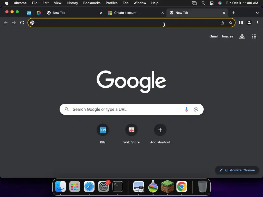Image resolution: width=263 pixels, height=197 pixels.
Task: Open System Settings from the Dock
Action: tap(104, 186)
